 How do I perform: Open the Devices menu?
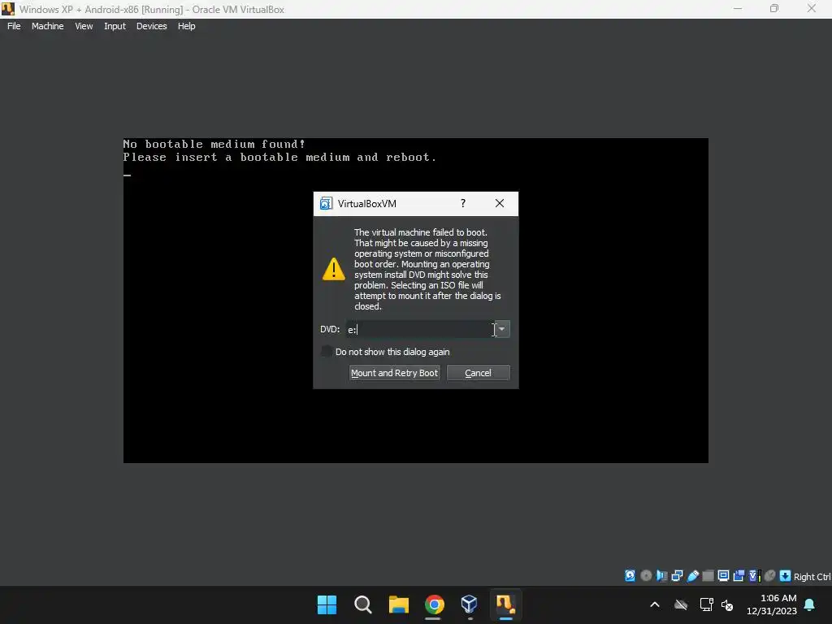point(151,26)
